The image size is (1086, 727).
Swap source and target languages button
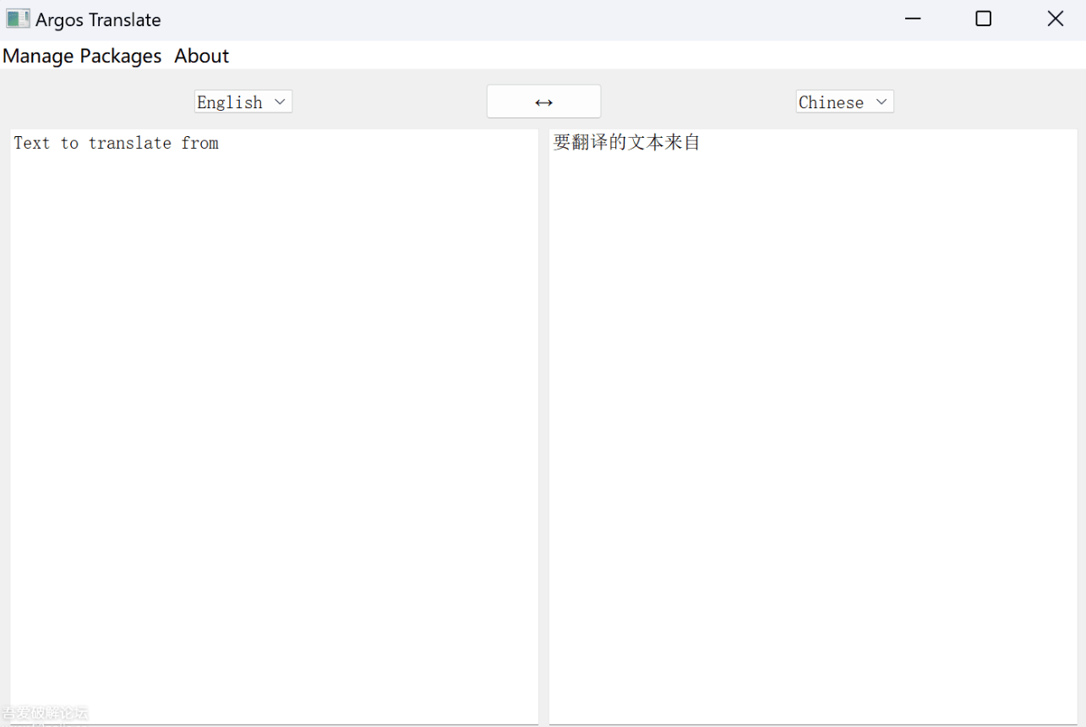(x=543, y=101)
